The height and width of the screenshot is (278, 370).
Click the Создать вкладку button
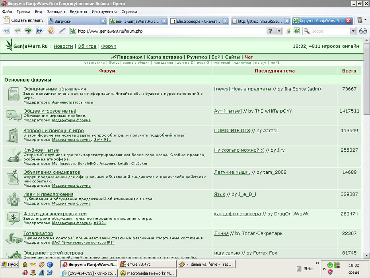[x=24, y=20]
